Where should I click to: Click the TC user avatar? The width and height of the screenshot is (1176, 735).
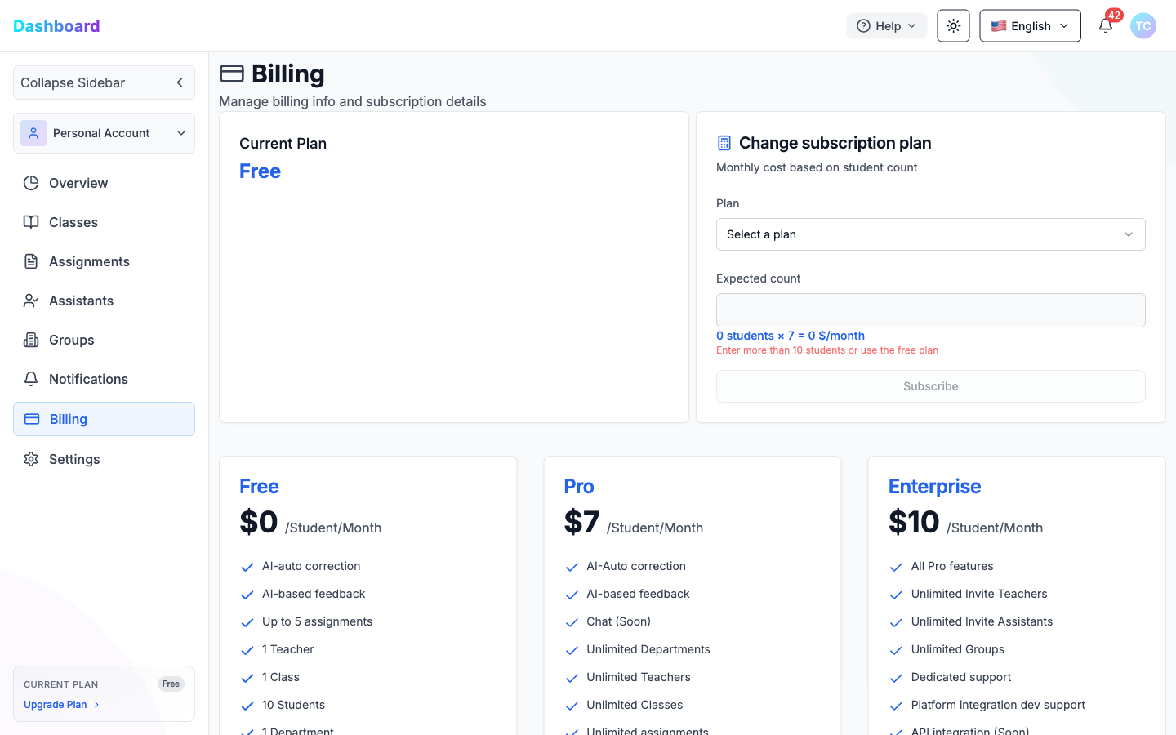pos(1143,26)
